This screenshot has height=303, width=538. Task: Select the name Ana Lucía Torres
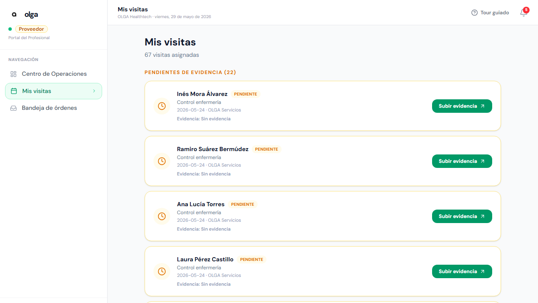tap(200, 205)
